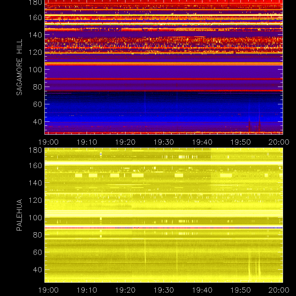
Task: Click the 20:00 time label below Sagamore Hill plot
Action: [x=279, y=142]
